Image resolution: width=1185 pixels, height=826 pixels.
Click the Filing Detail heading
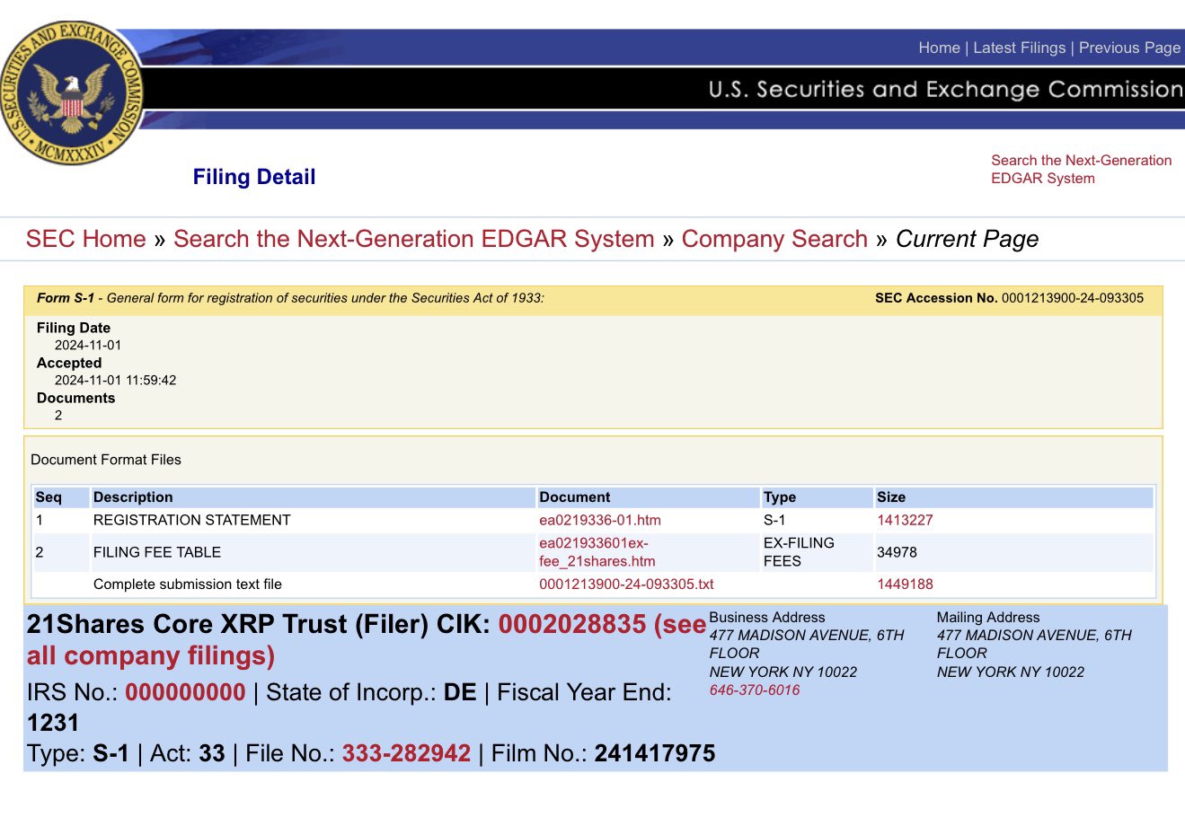coord(254,177)
